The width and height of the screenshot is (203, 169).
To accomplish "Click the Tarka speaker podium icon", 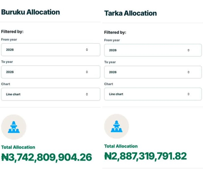I will point(116,126).
